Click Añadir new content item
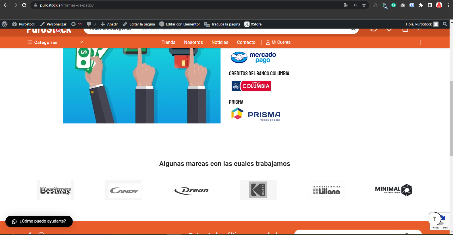The image size is (453, 235). point(109,24)
